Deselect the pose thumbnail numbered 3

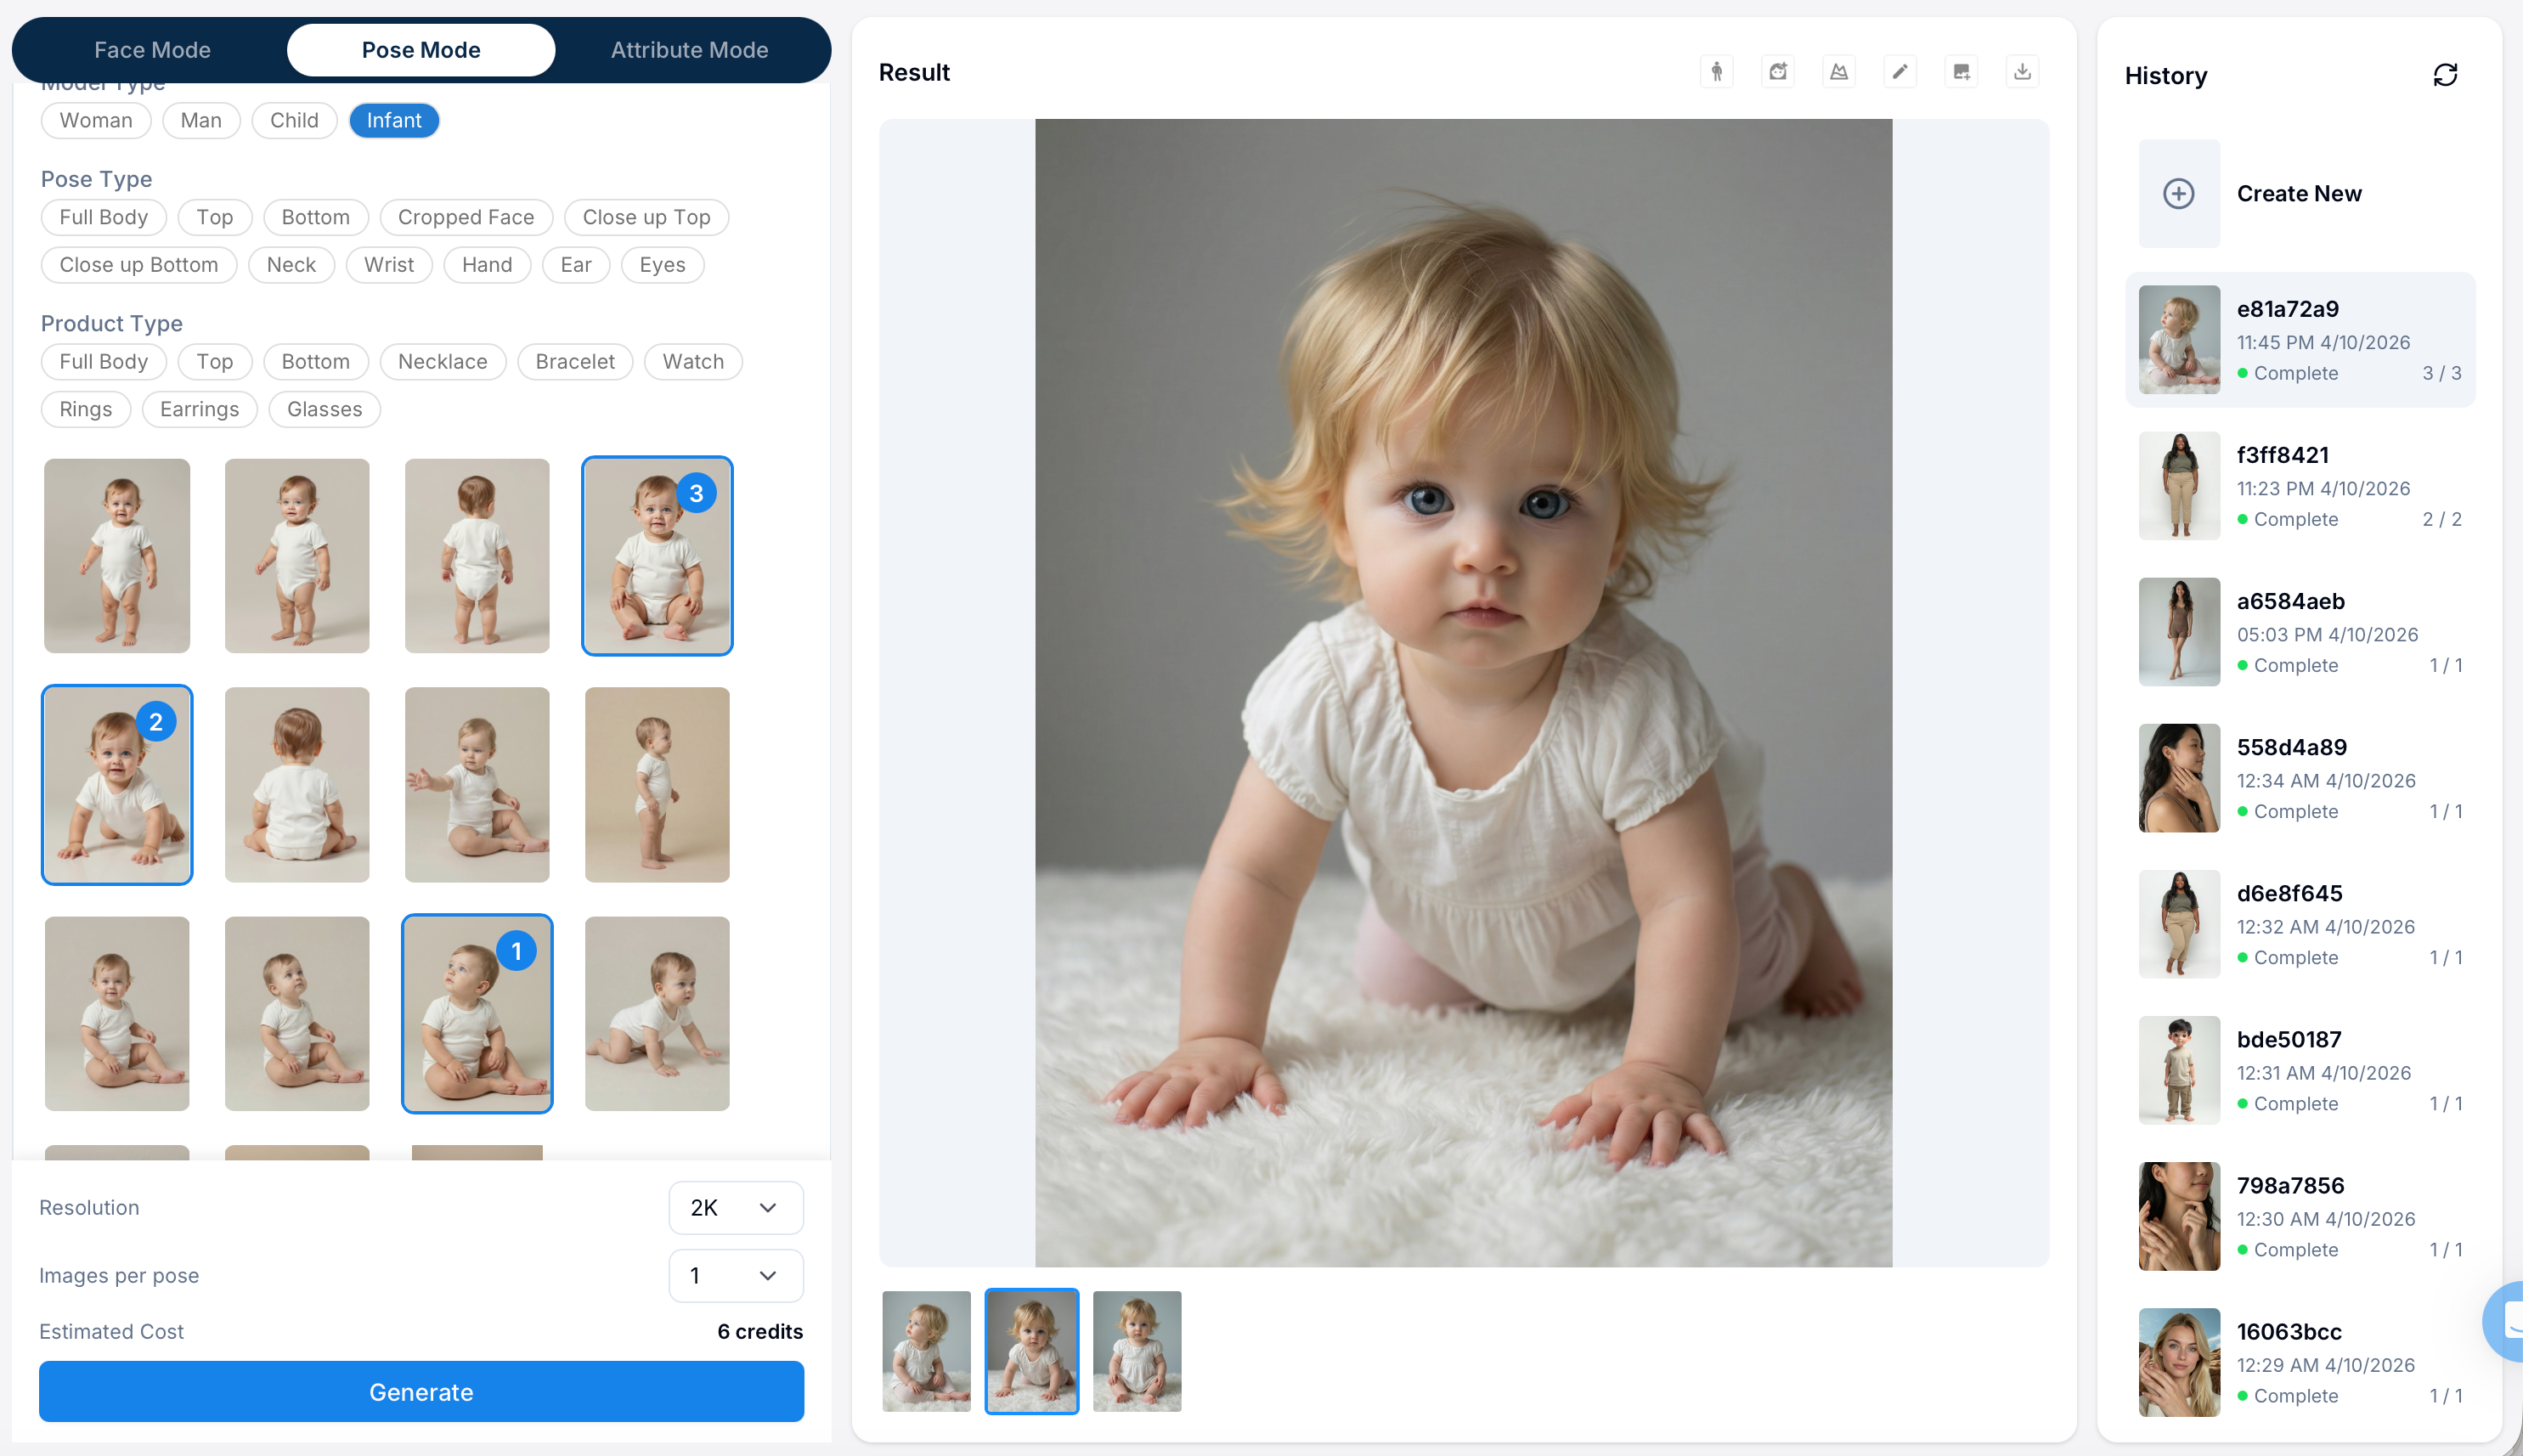(657, 556)
